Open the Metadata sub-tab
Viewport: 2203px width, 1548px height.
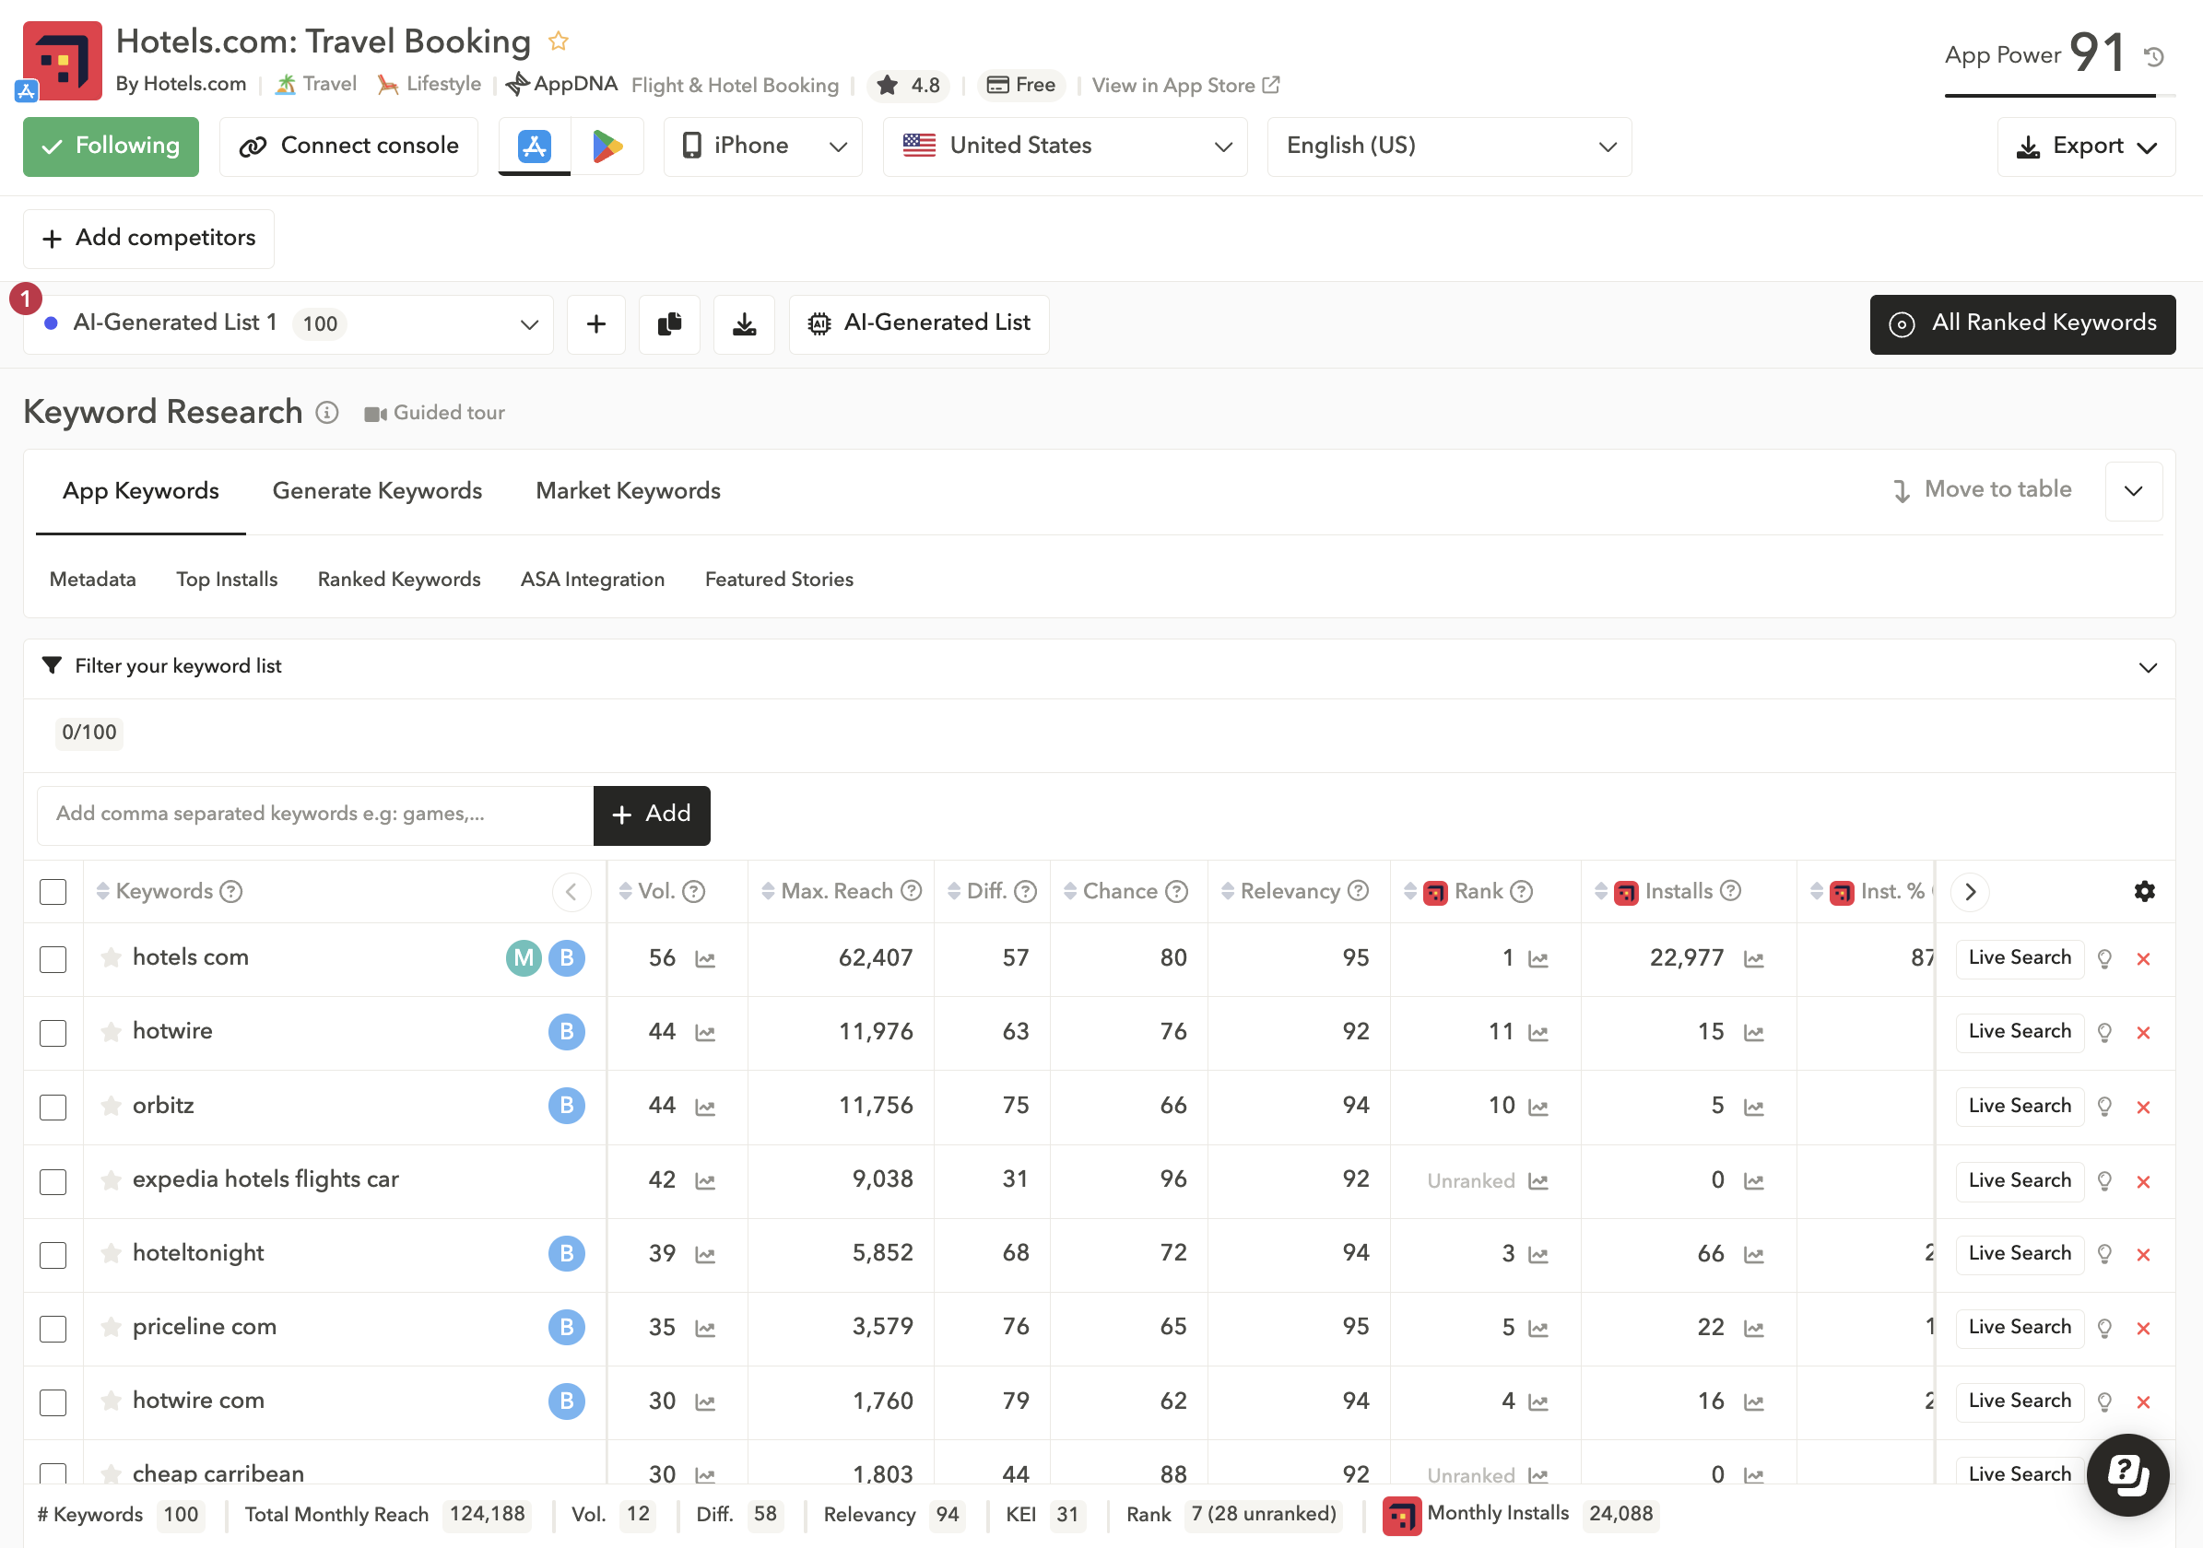coord(92,580)
